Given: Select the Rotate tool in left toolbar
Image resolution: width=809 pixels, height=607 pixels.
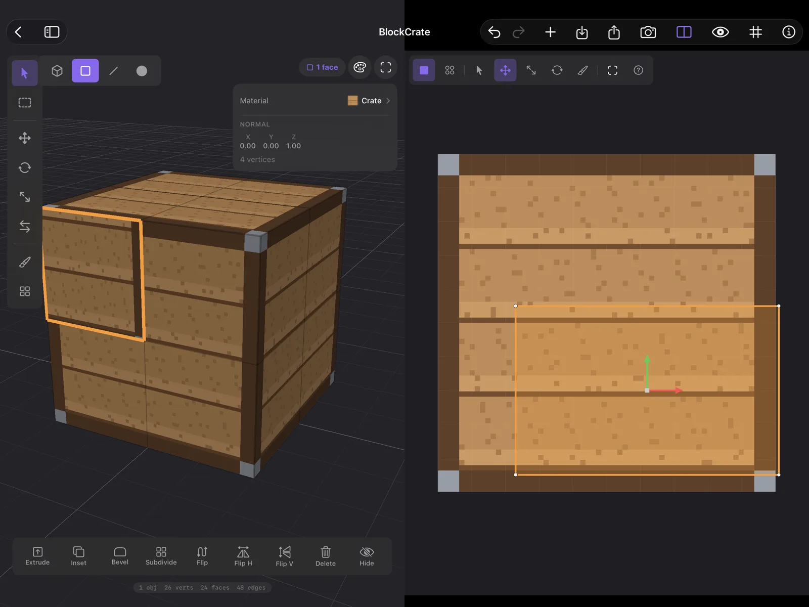Looking at the screenshot, I should click(x=25, y=167).
